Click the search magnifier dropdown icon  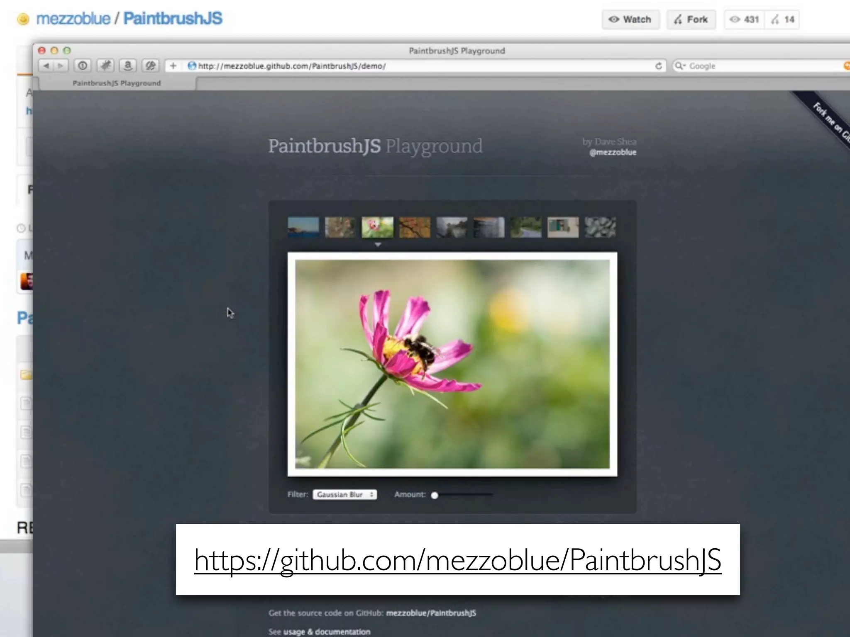point(680,66)
